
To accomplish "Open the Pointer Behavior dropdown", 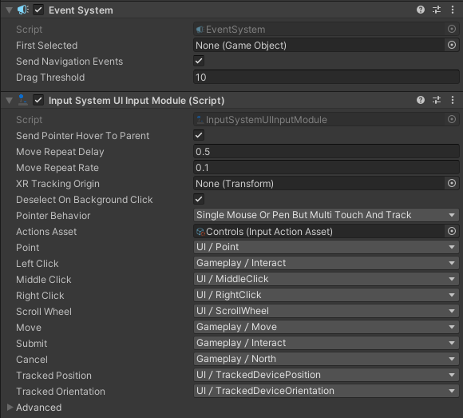I will tap(326, 215).
